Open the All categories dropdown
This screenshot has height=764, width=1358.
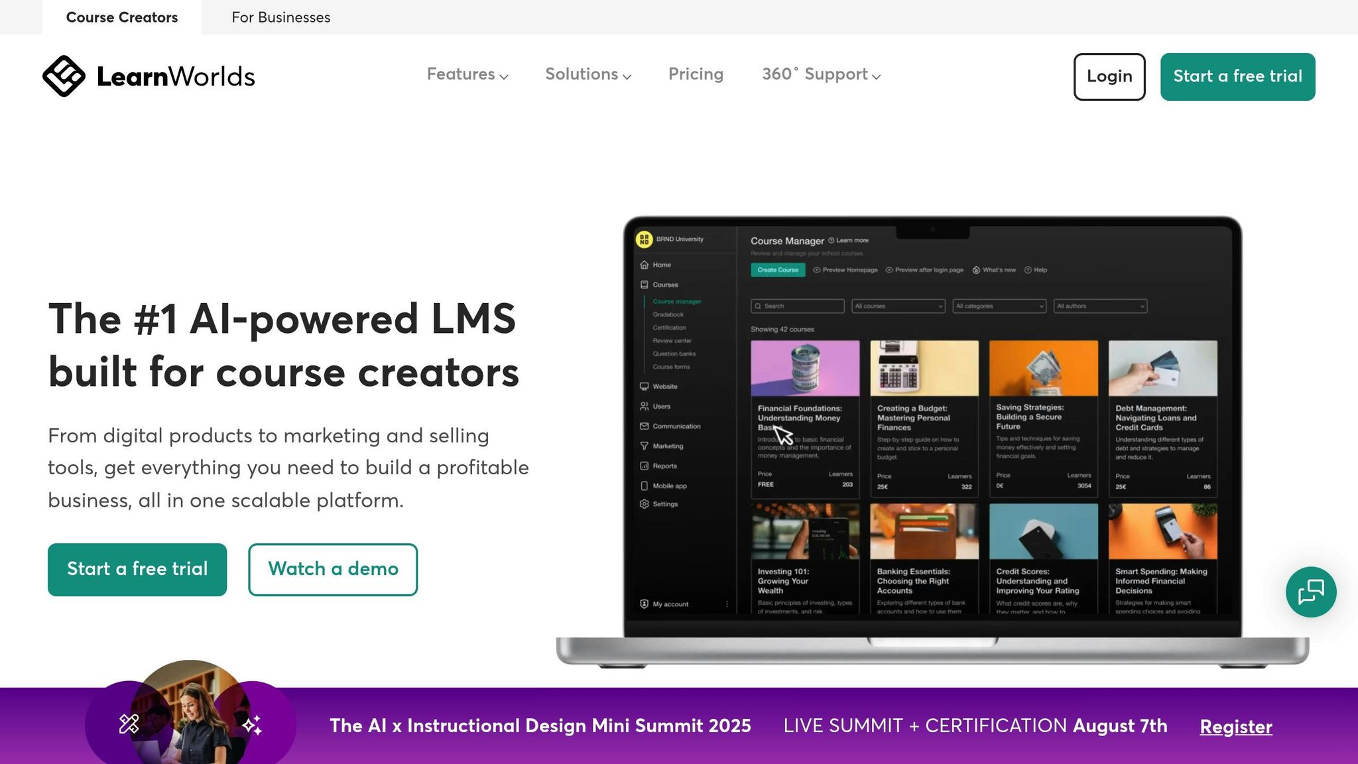point(999,306)
